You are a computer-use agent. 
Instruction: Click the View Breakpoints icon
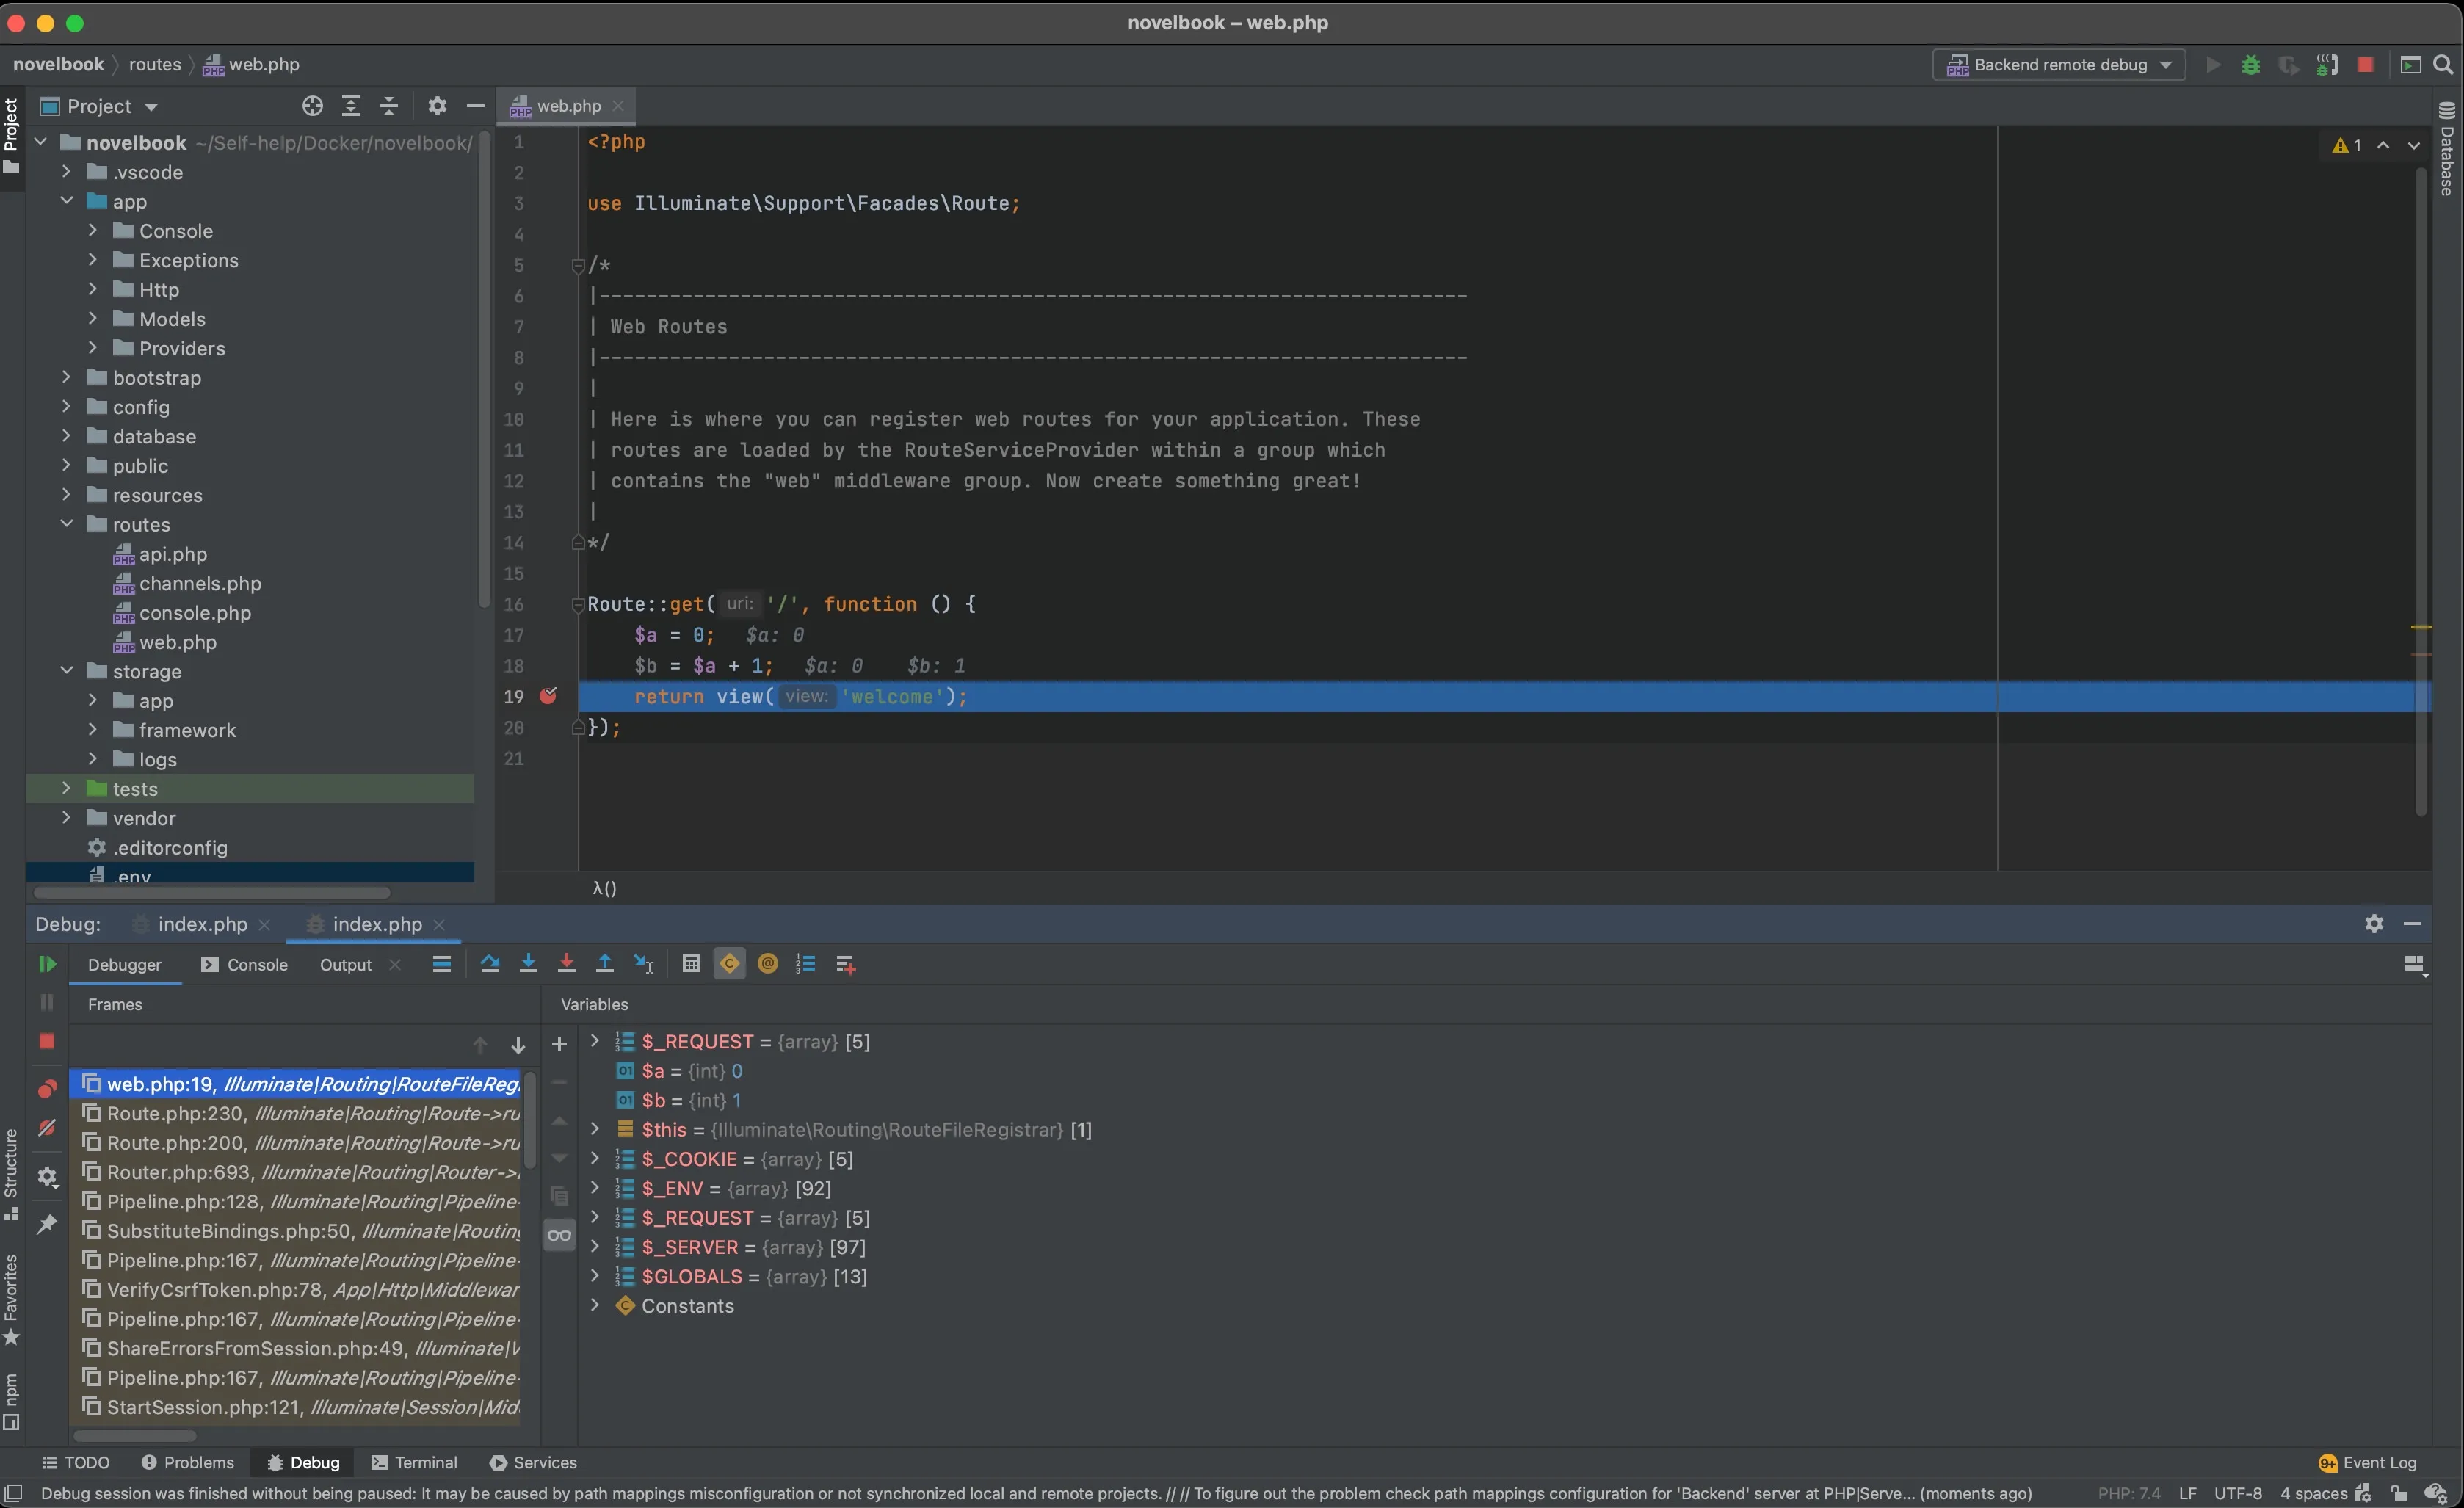click(47, 1088)
